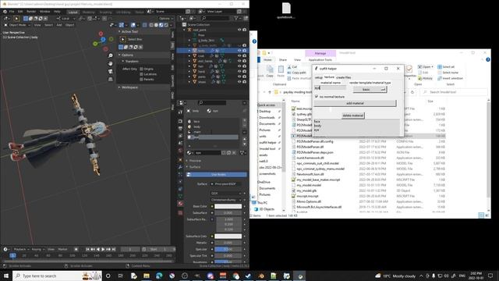Switch to 'setup' tab in outfit helper

pyautogui.click(x=319, y=77)
